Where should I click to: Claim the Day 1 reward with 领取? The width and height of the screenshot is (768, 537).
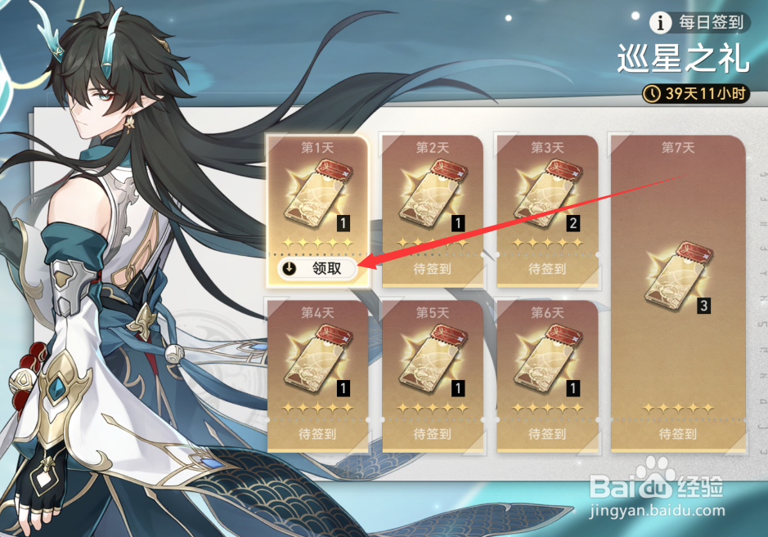click(x=317, y=268)
